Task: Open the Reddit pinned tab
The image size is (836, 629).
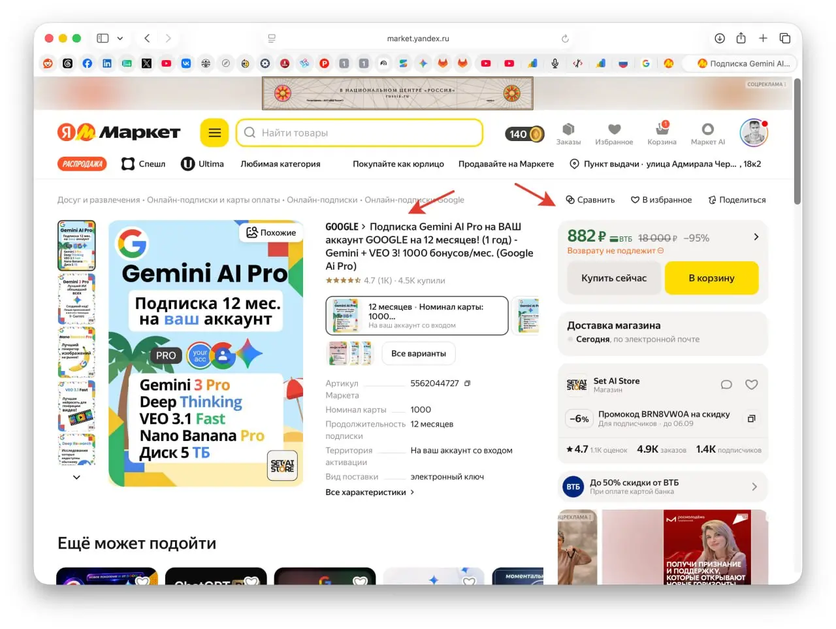Action: [x=48, y=63]
